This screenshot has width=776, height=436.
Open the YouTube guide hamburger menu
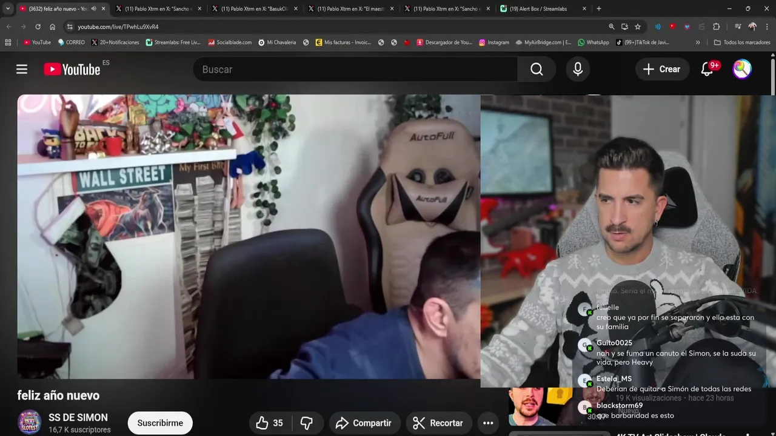pos(22,69)
